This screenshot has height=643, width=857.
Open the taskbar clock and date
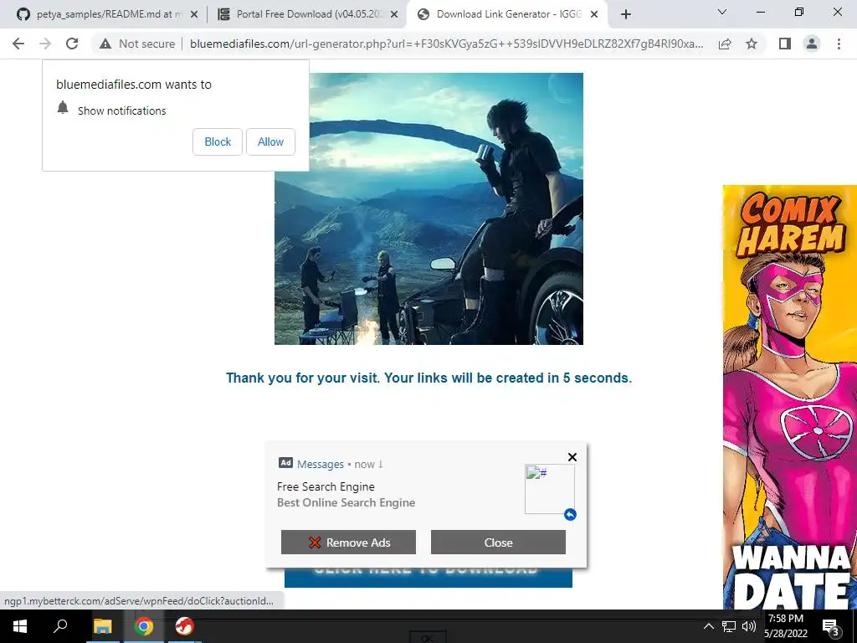point(785,626)
